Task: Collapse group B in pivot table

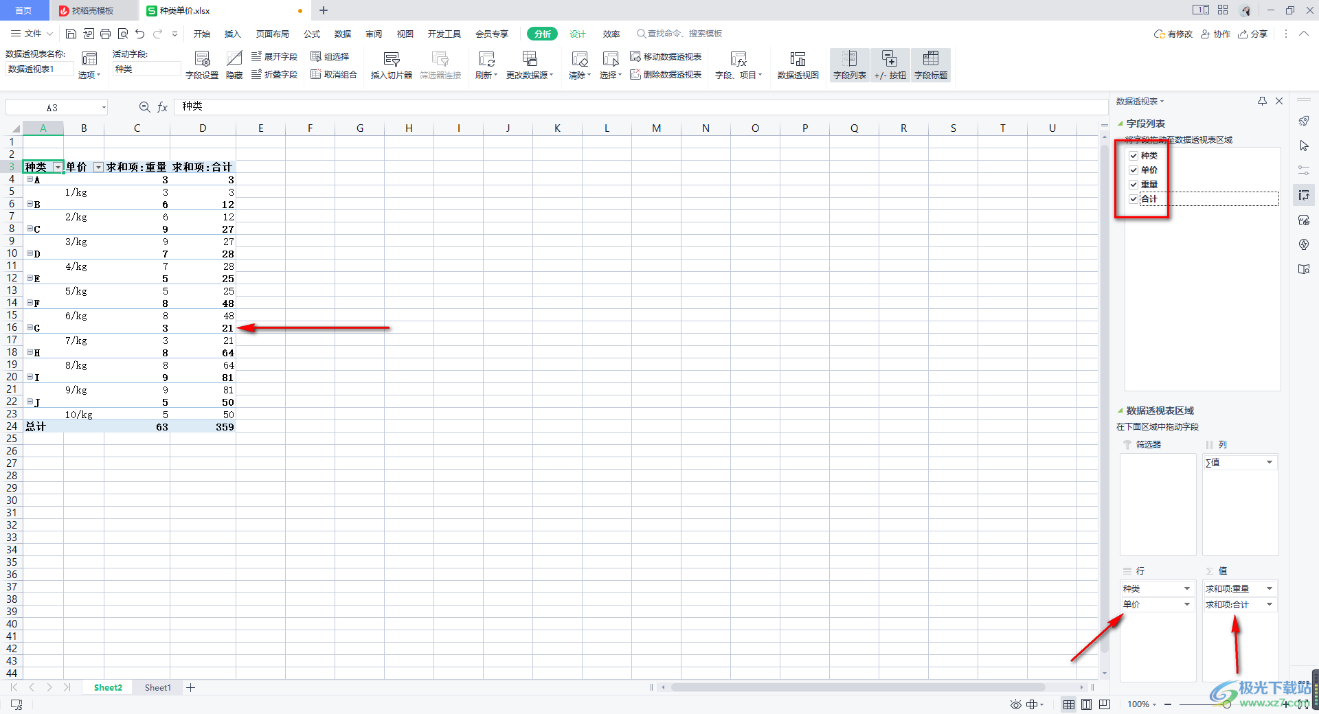Action: (30, 204)
